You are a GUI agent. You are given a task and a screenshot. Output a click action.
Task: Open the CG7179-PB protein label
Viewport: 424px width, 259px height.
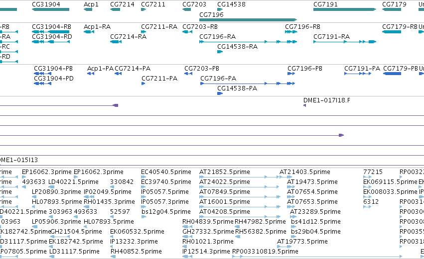401,69
